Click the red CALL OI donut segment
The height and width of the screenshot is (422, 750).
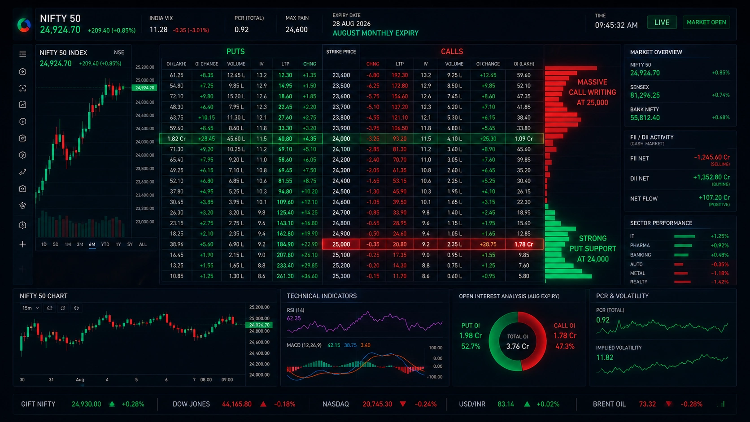point(541,342)
